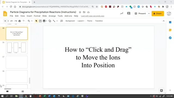
Task: Collapse the menus with up chevron
Action: (x=164, y=21)
